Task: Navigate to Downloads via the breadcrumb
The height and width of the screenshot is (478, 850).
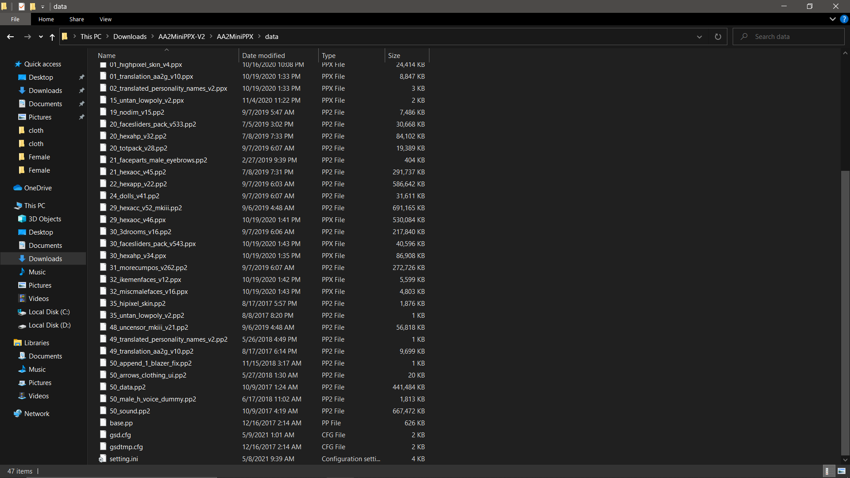Action: (130, 36)
